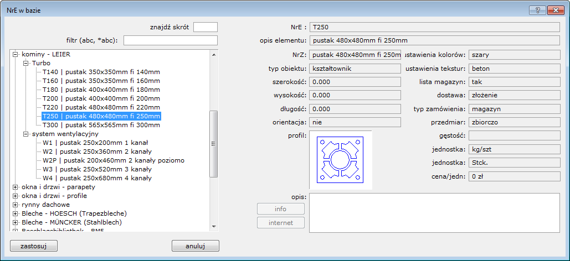Close the NrE w bazie dialog
Screen dimensions: 570x261
tap(556, 10)
